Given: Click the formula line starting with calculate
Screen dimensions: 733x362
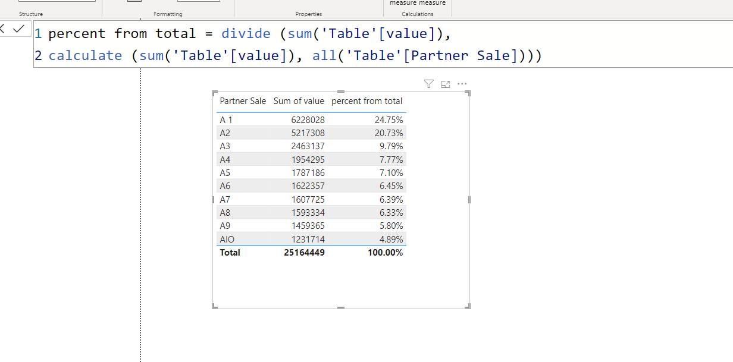Looking at the screenshot, I should [295, 55].
